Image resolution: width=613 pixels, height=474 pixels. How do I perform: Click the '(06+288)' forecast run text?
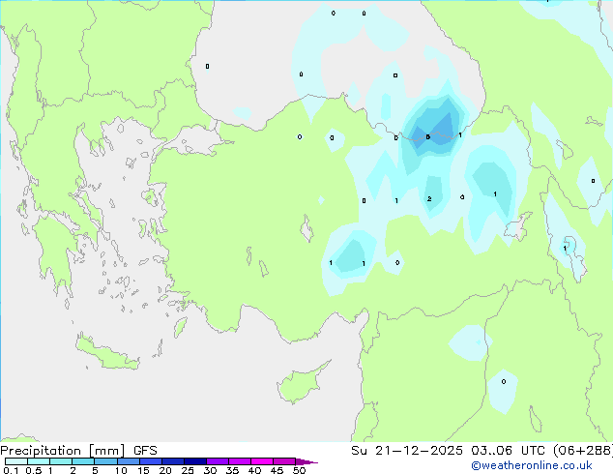click(x=582, y=451)
